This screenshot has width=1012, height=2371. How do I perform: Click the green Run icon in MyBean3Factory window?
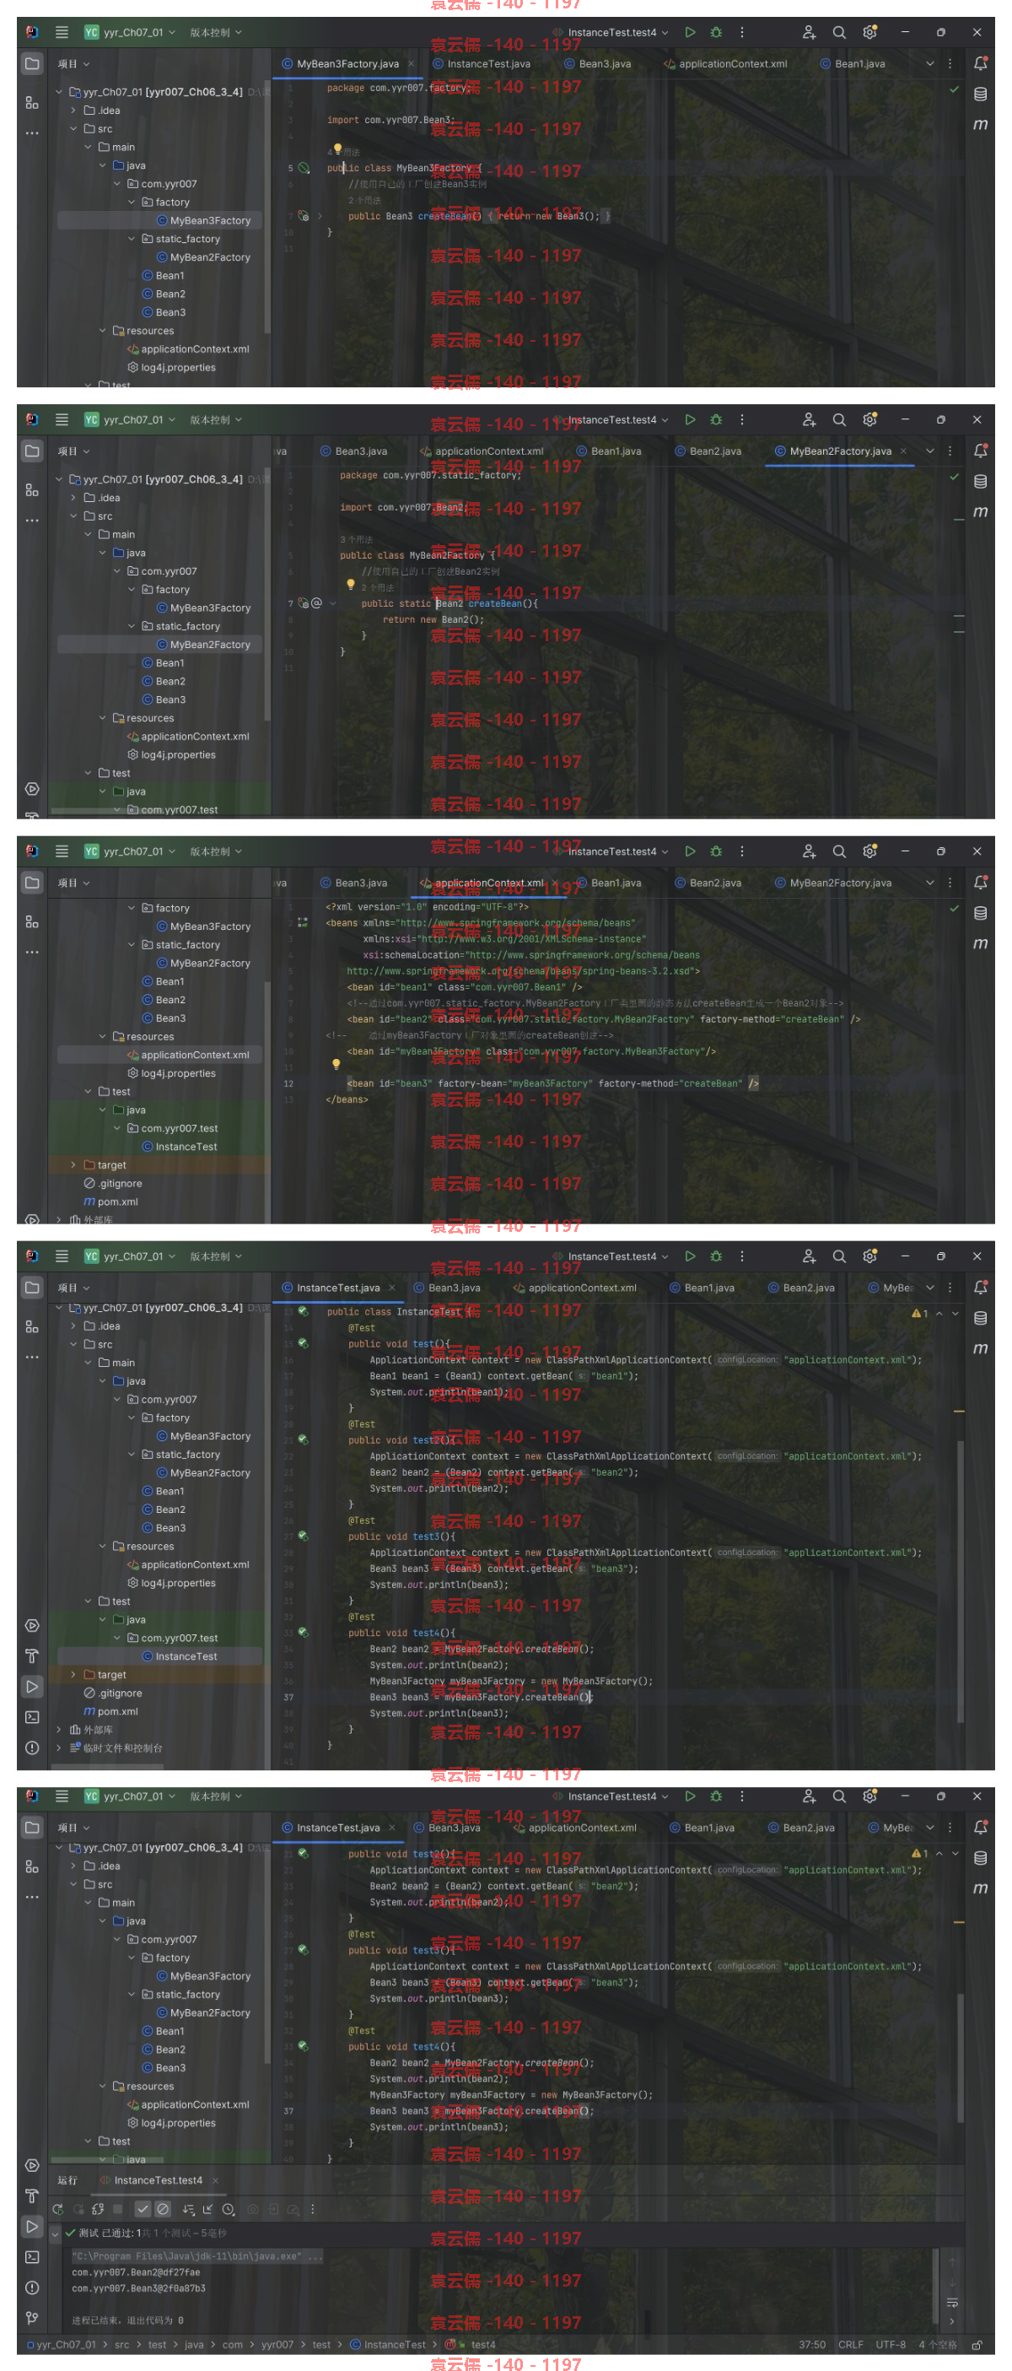[690, 32]
